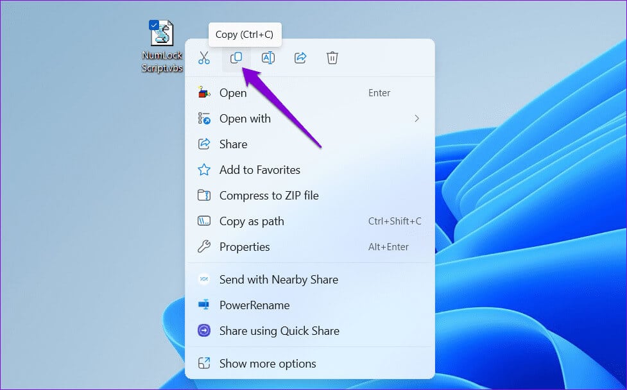
Task: Launch PowerRename from the menu
Action: (x=310, y=305)
